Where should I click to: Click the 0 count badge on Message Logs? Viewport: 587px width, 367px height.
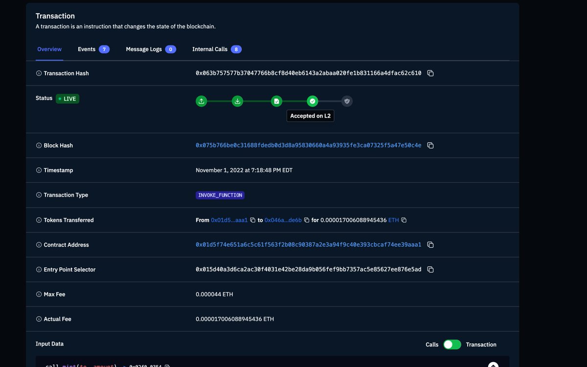[x=171, y=49]
